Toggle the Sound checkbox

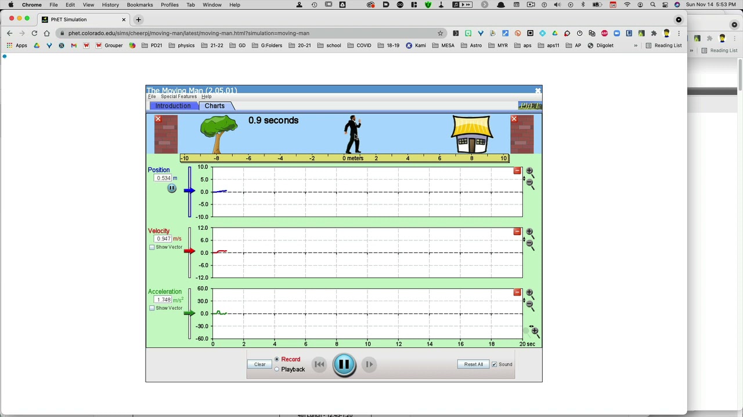point(495,364)
